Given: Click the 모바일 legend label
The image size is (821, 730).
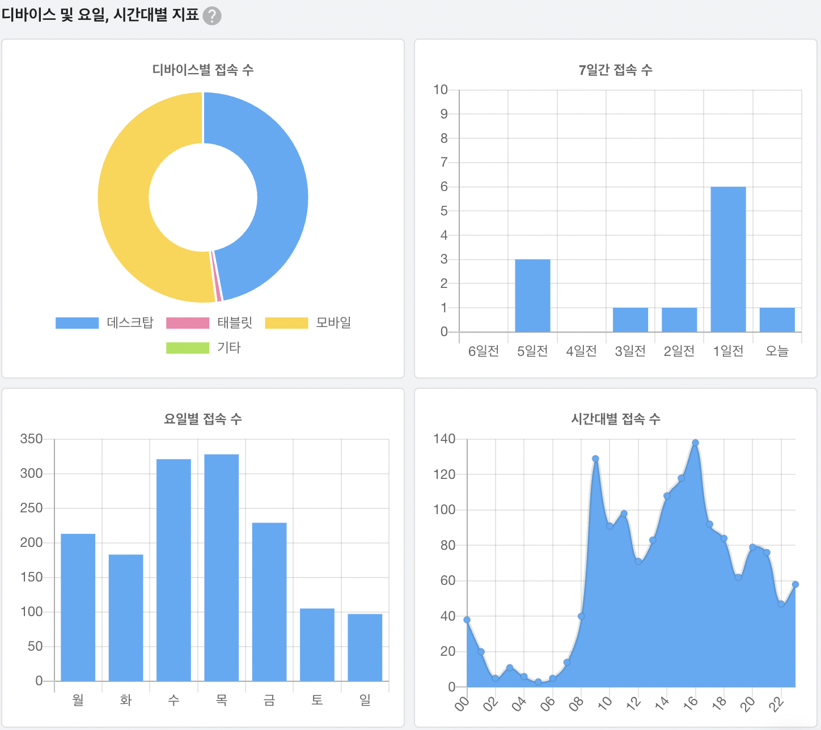Looking at the screenshot, I should pyautogui.click(x=333, y=322).
